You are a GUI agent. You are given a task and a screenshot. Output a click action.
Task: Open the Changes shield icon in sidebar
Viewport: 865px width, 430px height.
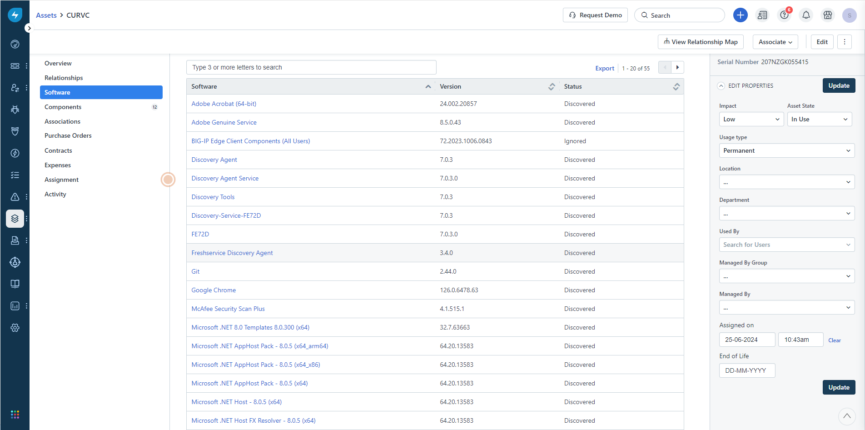[x=15, y=131]
